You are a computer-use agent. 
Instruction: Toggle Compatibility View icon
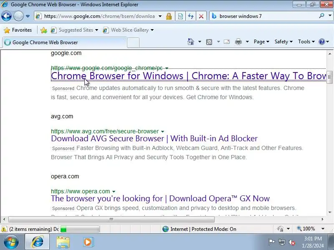(180, 16)
